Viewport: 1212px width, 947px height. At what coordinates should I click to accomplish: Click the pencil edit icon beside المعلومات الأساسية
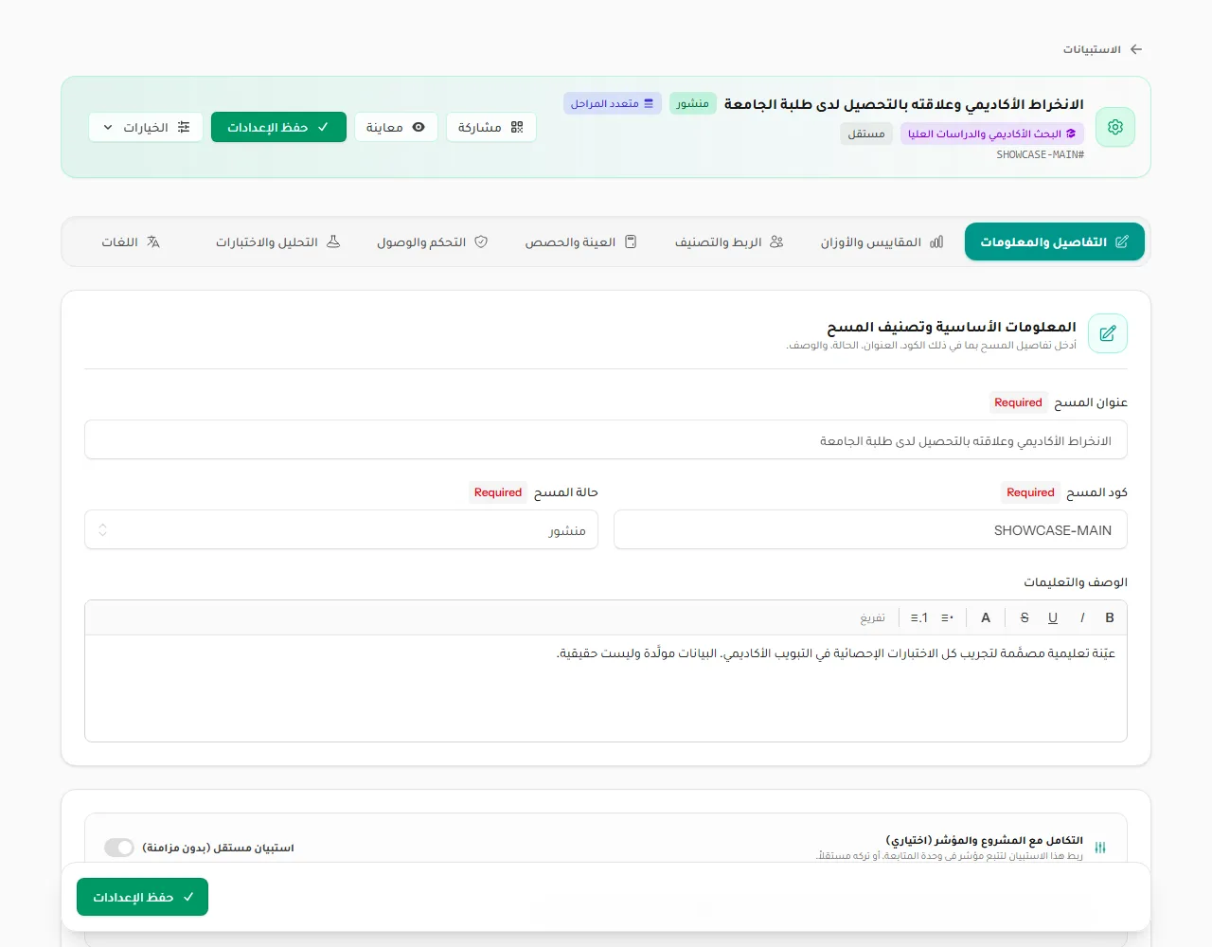coord(1108,333)
